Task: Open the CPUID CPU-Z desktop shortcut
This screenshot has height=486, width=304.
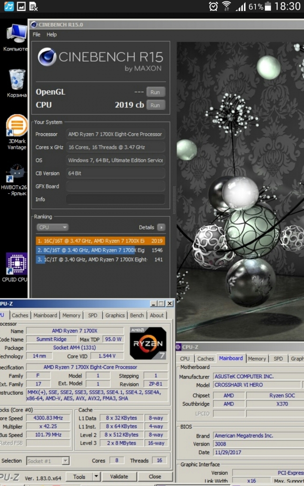Action: point(16,265)
